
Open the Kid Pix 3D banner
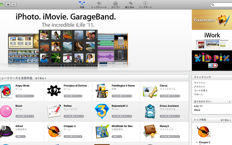(212, 61)
